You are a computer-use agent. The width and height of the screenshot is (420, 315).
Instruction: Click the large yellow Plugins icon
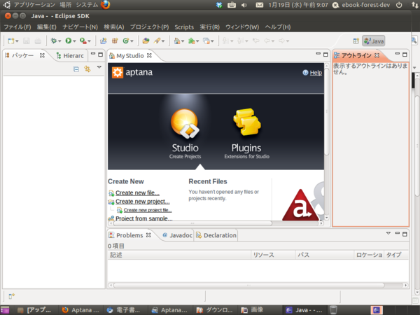pos(247,122)
